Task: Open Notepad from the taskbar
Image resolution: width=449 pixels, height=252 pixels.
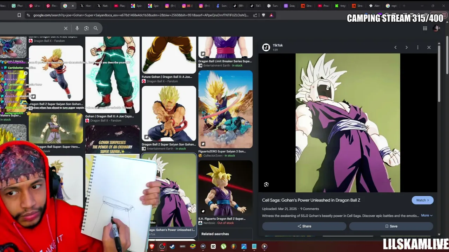Action: click(254, 246)
